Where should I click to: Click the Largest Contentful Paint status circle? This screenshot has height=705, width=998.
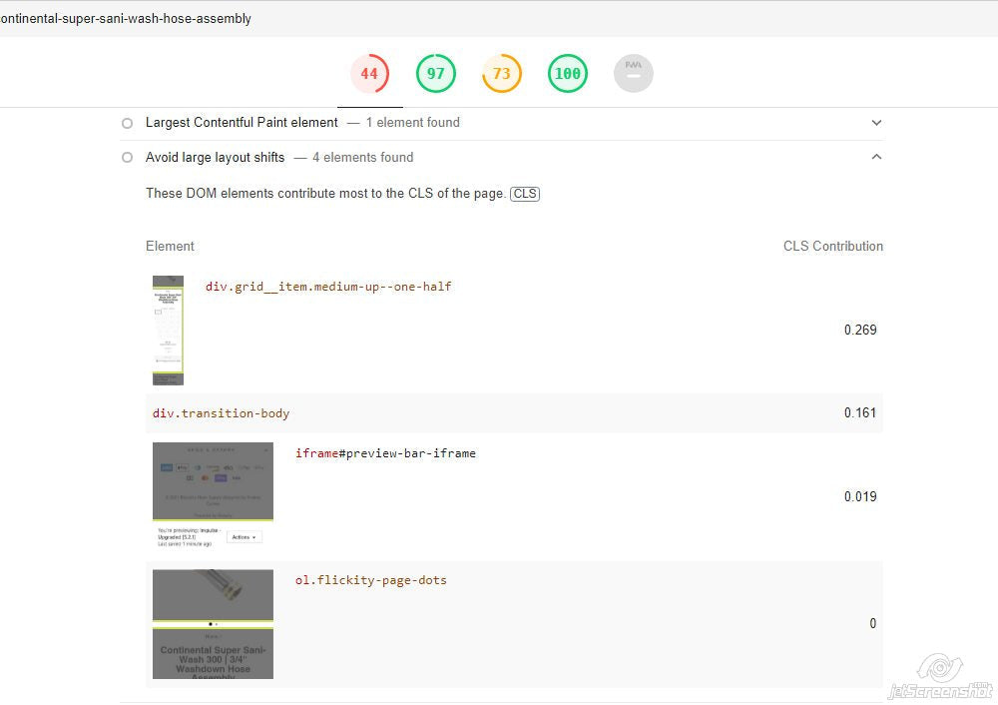pos(127,123)
